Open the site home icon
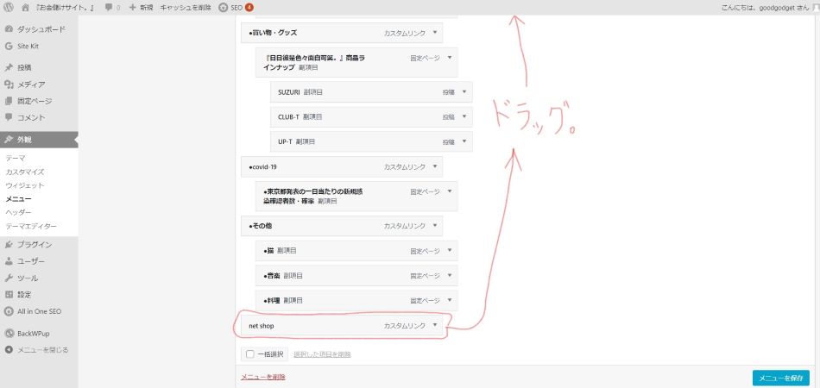This screenshot has width=820, height=388. click(x=26, y=7)
